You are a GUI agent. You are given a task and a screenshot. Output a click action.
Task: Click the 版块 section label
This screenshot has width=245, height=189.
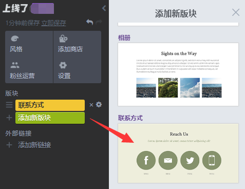click(x=12, y=93)
